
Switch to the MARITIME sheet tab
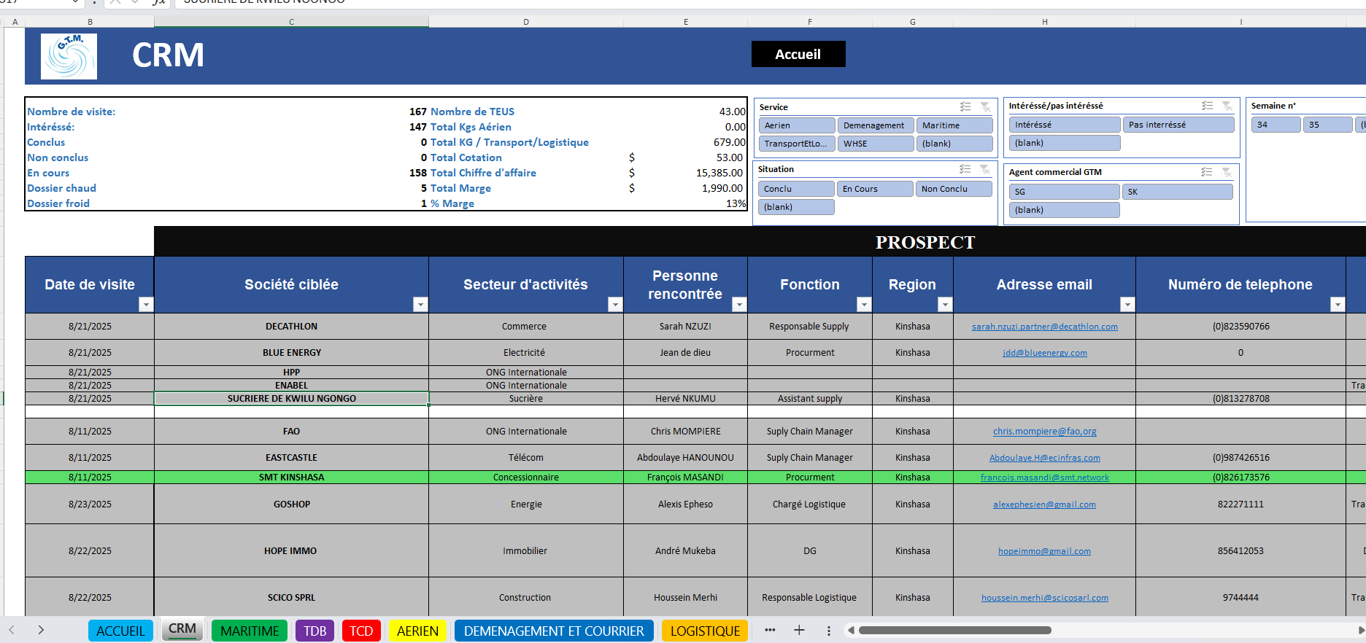(250, 631)
